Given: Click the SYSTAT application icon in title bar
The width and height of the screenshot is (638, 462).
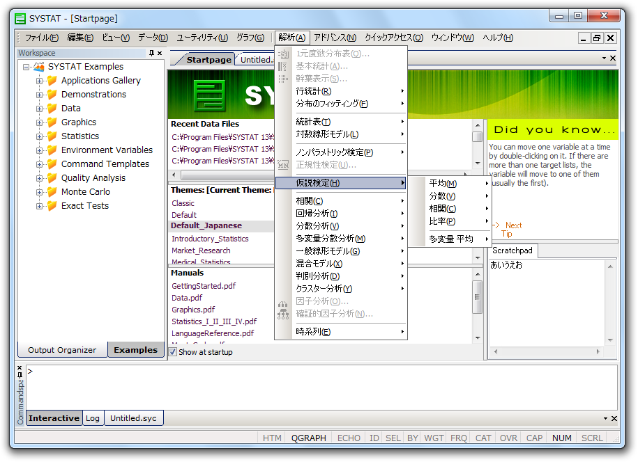Looking at the screenshot, I should point(20,18).
